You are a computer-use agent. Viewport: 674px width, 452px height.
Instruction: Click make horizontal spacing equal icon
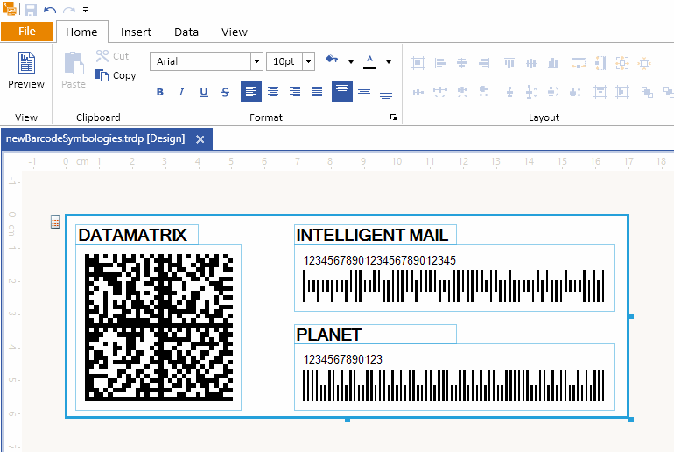(418, 92)
